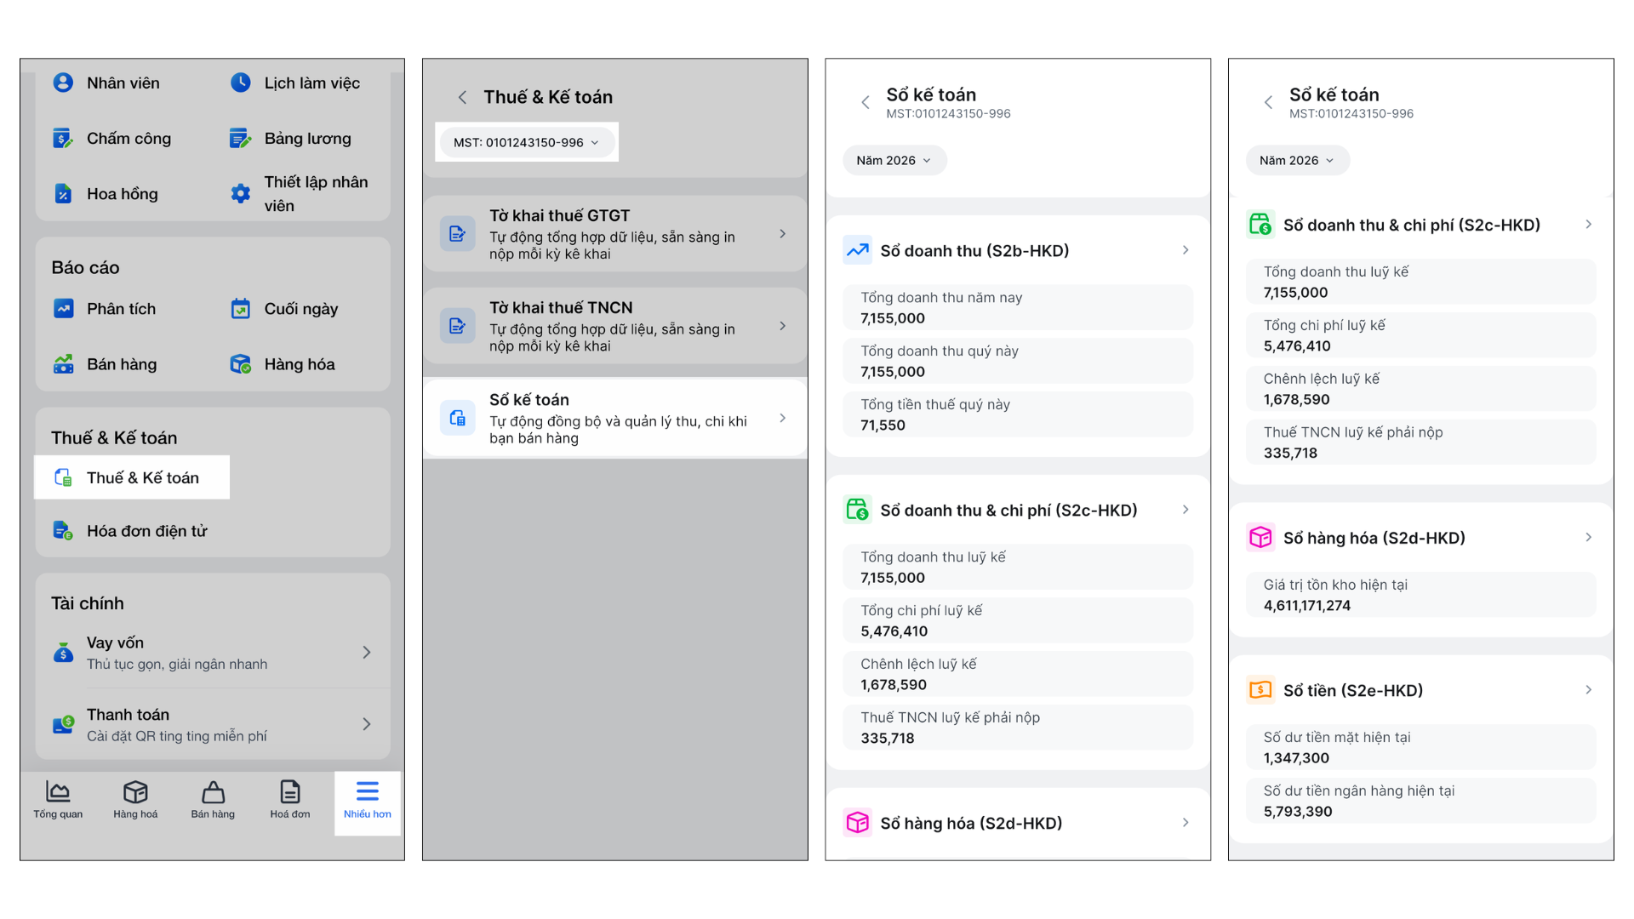Image resolution: width=1634 pixels, height=919 pixels.
Task: Go back from Thuế & Kế toán screen
Action: (462, 98)
